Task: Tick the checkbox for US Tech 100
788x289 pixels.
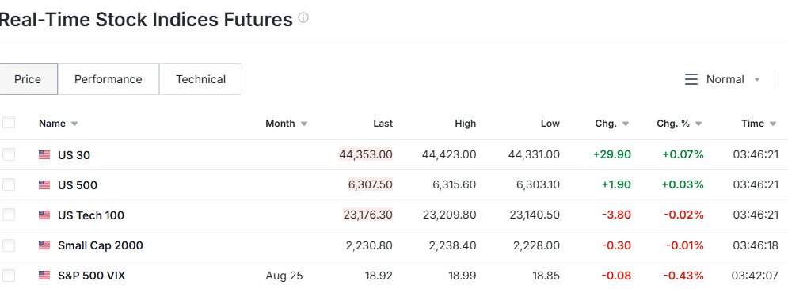Action: tap(9, 215)
